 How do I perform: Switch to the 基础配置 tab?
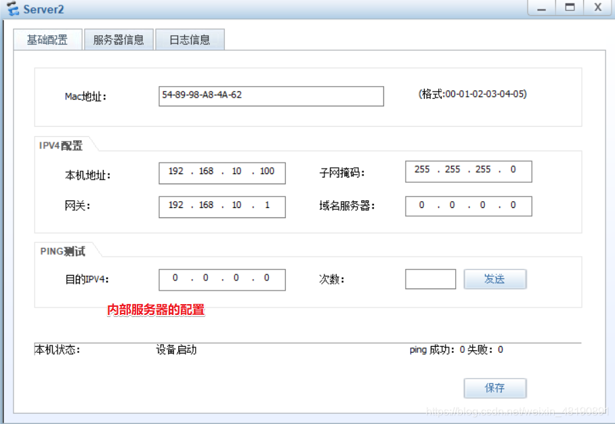coord(47,39)
